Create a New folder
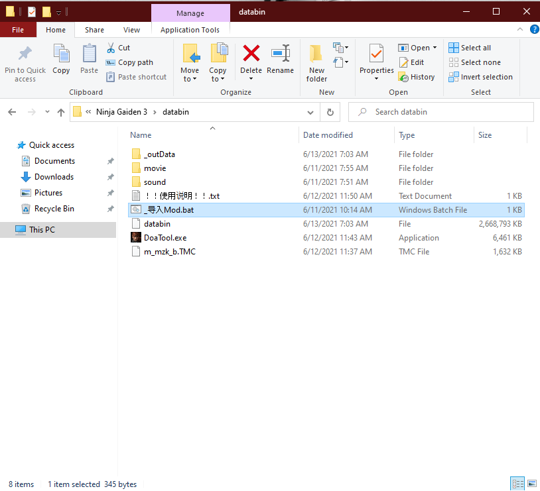 [x=316, y=64]
